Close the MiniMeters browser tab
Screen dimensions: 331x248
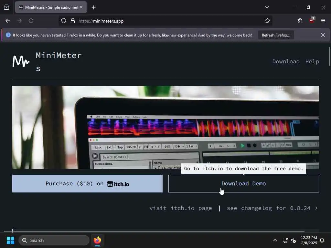(81, 7)
